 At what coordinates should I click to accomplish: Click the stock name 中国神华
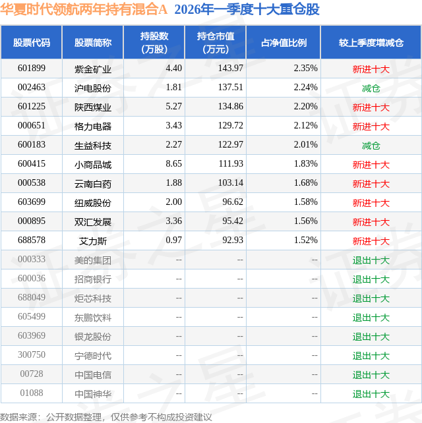click(92, 395)
